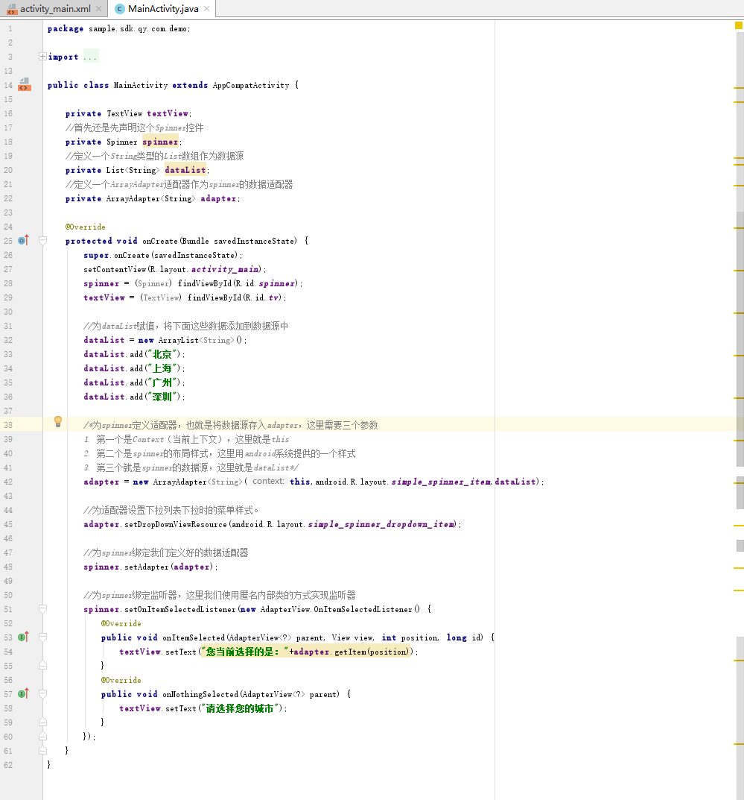Close the MainActivity.java tab

tap(206, 9)
